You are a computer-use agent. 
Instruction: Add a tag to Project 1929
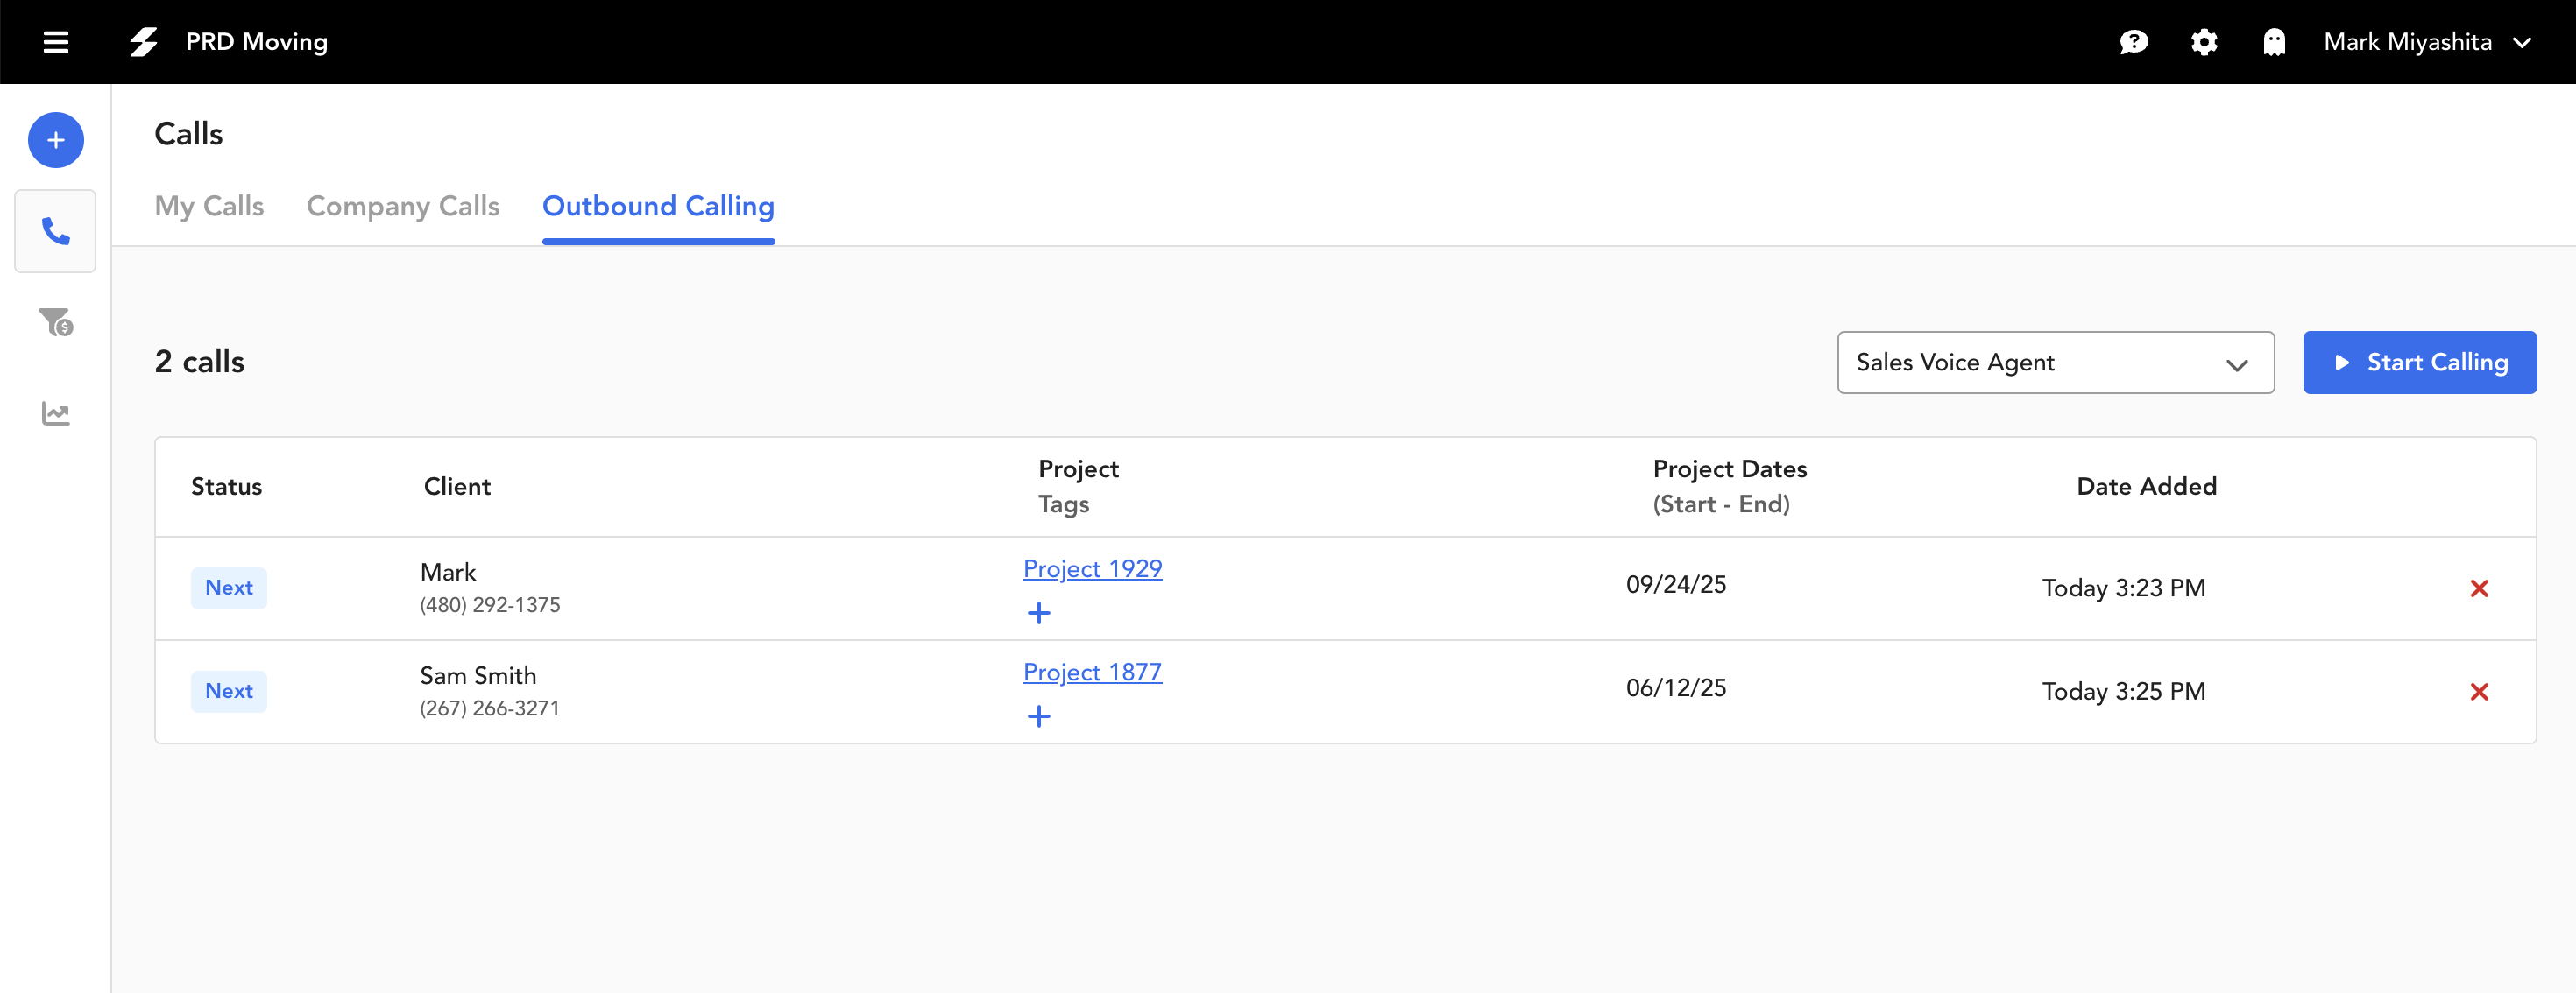click(x=1039, y=612)
